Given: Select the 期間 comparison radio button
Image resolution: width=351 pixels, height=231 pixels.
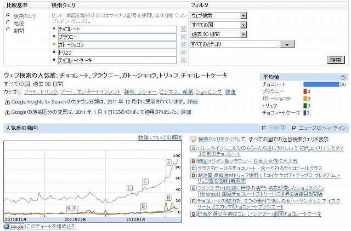Looking at the screenshot, I should (8, 30).
